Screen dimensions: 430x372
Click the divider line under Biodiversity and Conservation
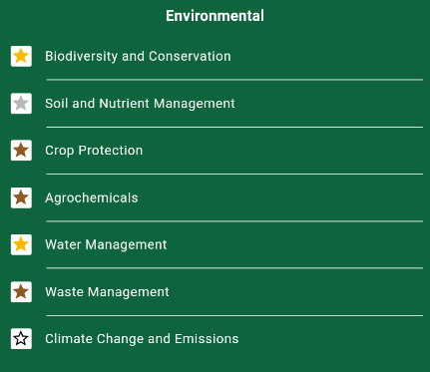coord(234,80)
